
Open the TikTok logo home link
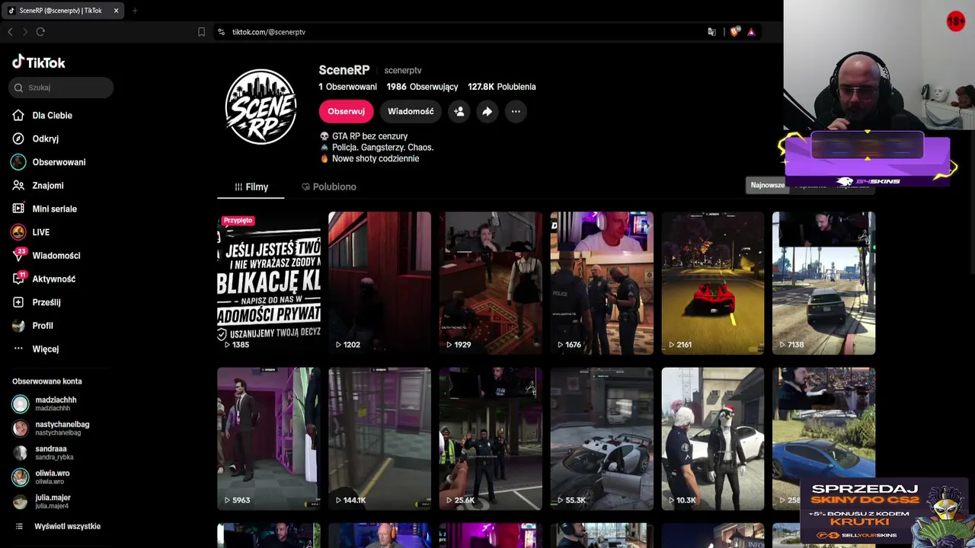click(x=39, y=62)
